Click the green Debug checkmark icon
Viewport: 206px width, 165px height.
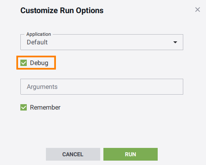click(x=24, y=63)
